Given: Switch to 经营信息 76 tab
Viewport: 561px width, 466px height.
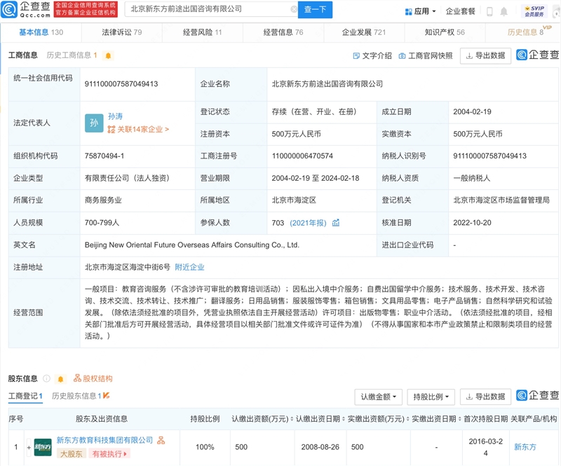Looking at the screenshot, I should (x=283, y=32).
